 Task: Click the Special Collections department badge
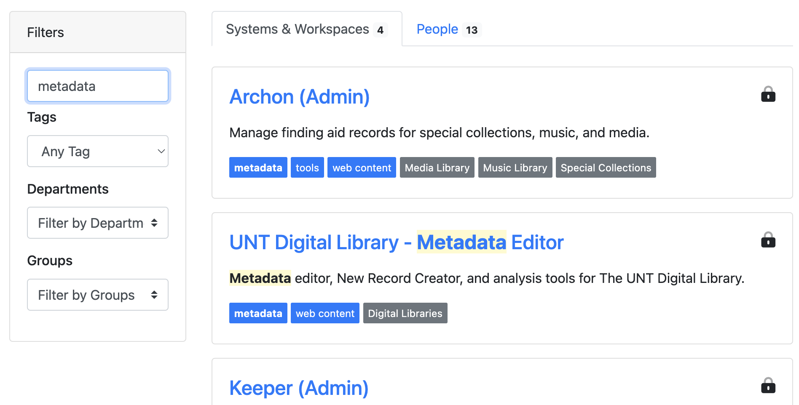[606, 168]
